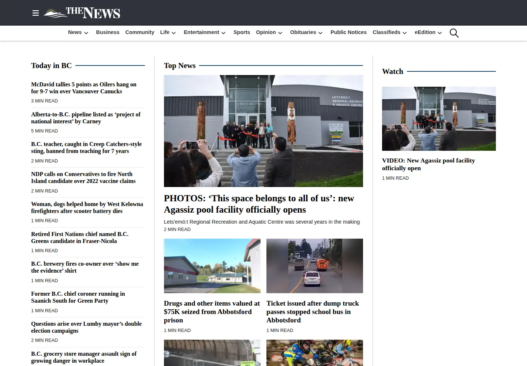Open Former B.C. chief coroner article
This screenshot has width=527, height=366.
(x=78, y=297)
